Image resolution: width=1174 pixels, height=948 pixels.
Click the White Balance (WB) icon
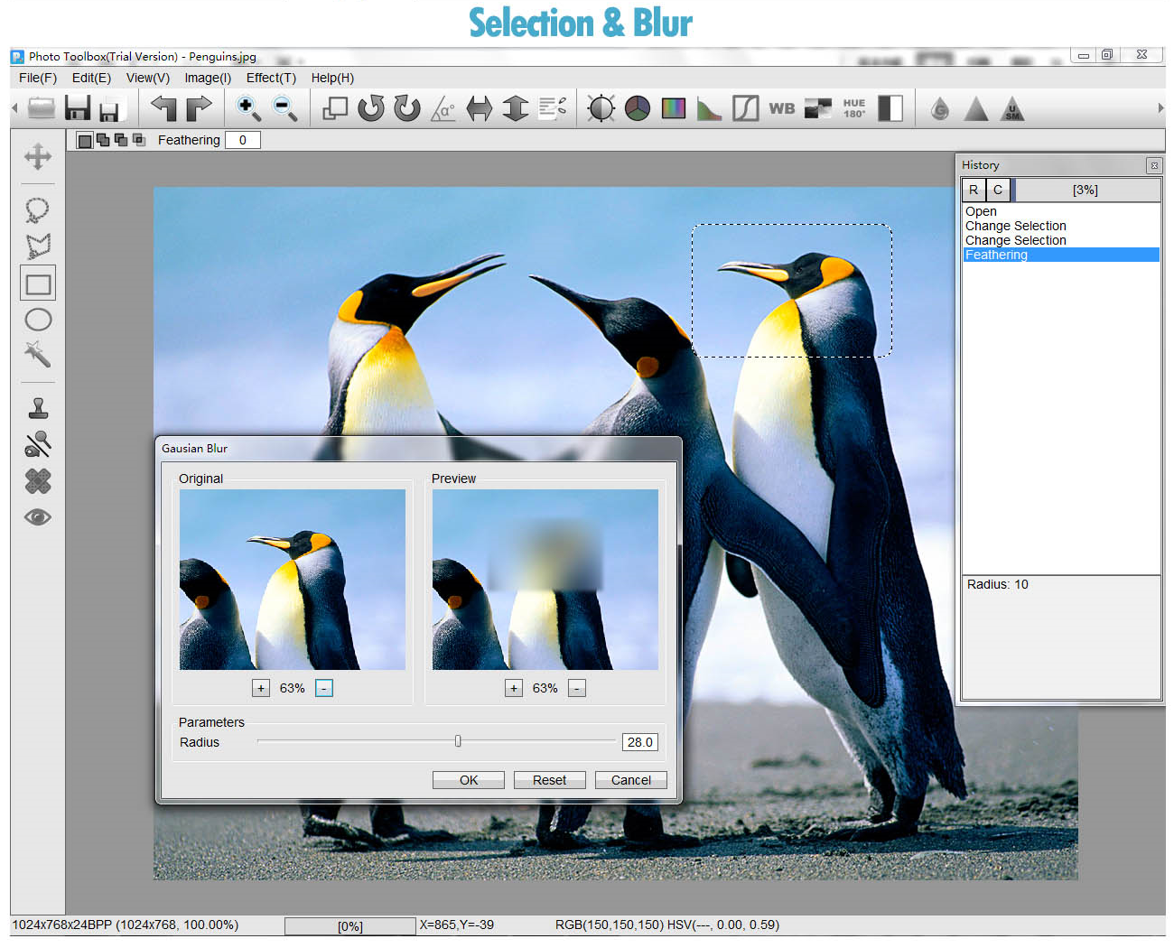point(781,108)
